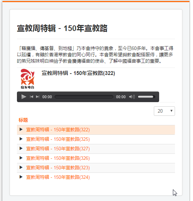Open the 宣教周特辑 - 150年宣教路(327) link

[x=58, y=149]
